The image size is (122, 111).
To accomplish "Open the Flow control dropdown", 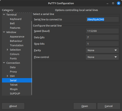I will click(x=102, y=57).
